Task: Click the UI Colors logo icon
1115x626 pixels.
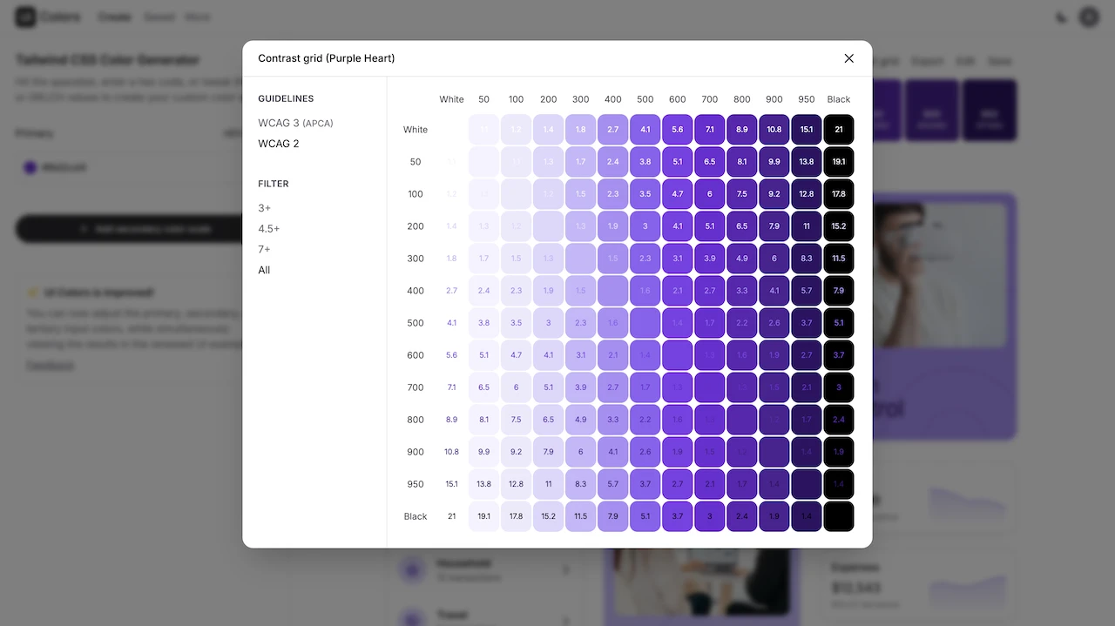Action: tap(26, 17)
